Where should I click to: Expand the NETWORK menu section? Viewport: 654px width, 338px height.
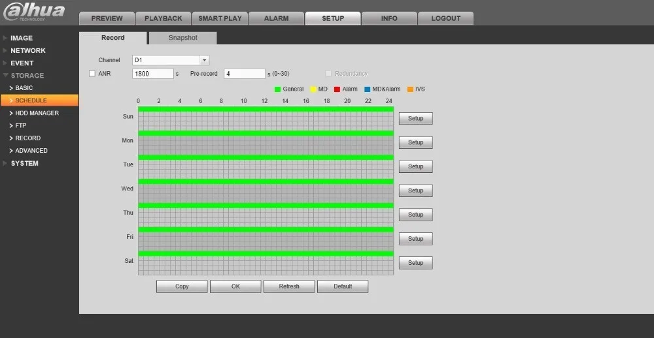[x=28, y=50]
